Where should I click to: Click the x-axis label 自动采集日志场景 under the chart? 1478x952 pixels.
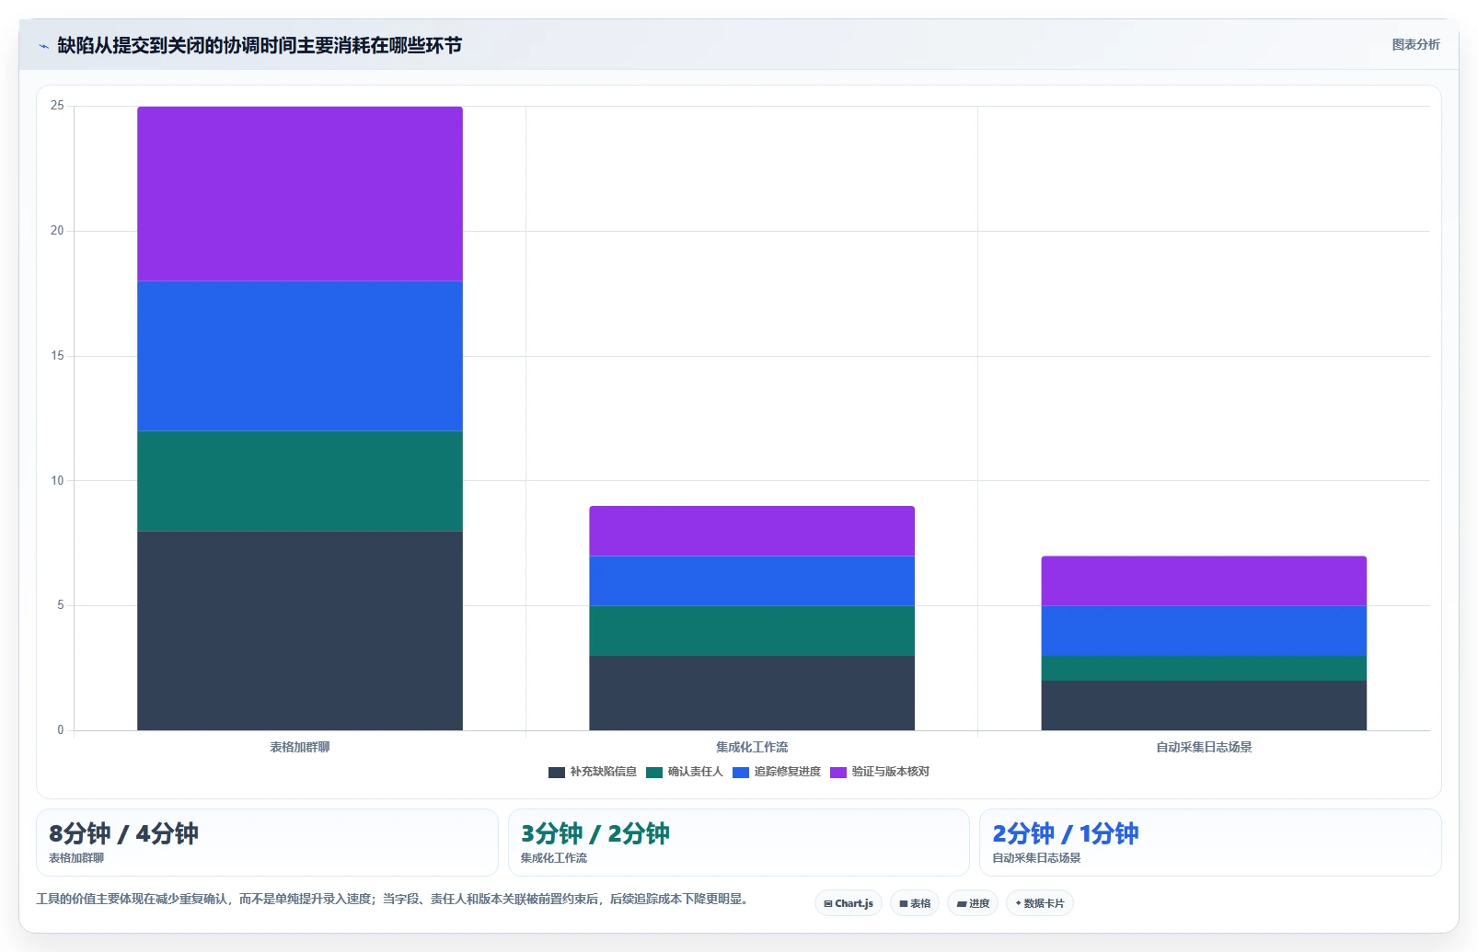1204,747
